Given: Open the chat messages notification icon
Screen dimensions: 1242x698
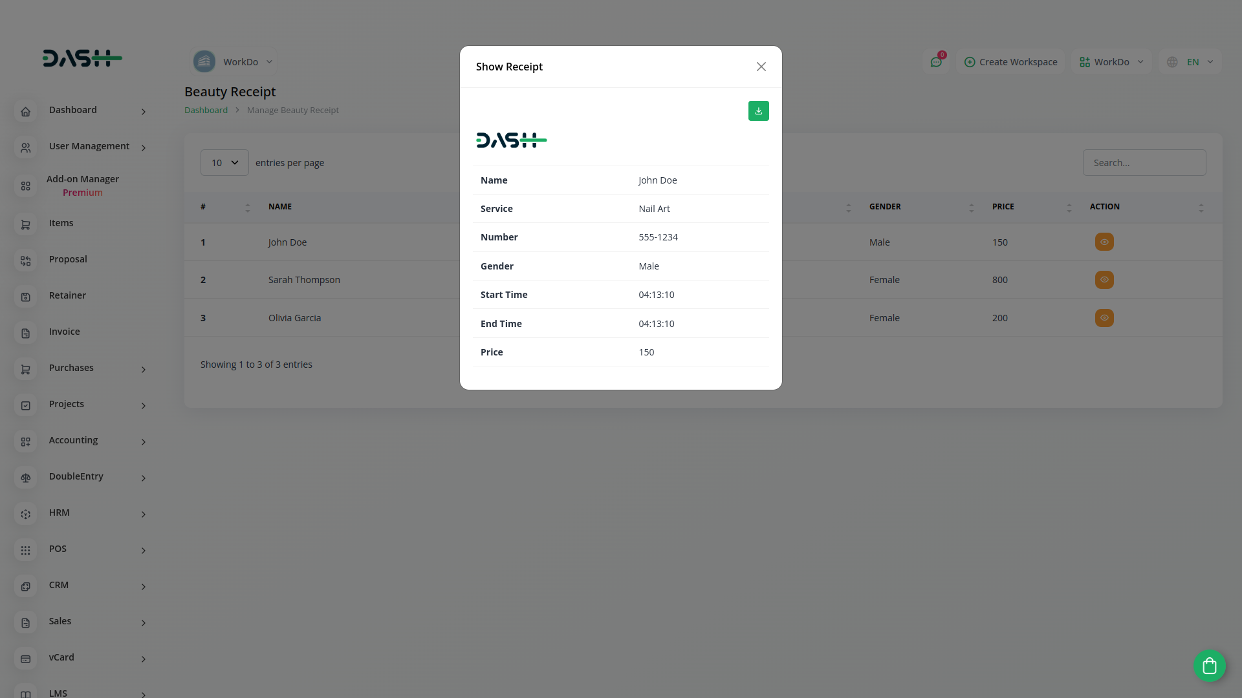Looking at the screenshot, I should (x=936, y=62).
